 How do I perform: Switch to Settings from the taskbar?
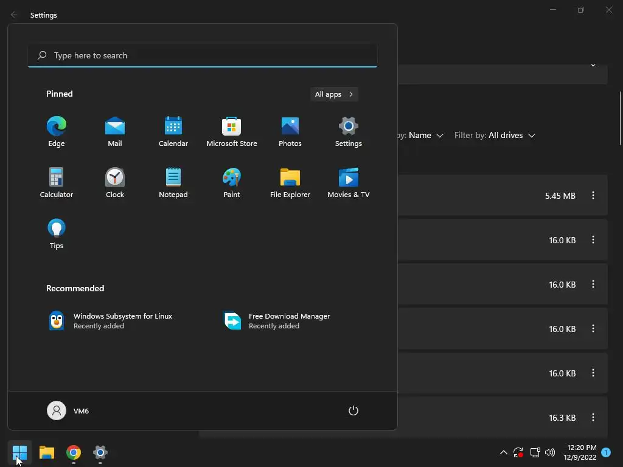pyautogui.click(x=100, y=452)
